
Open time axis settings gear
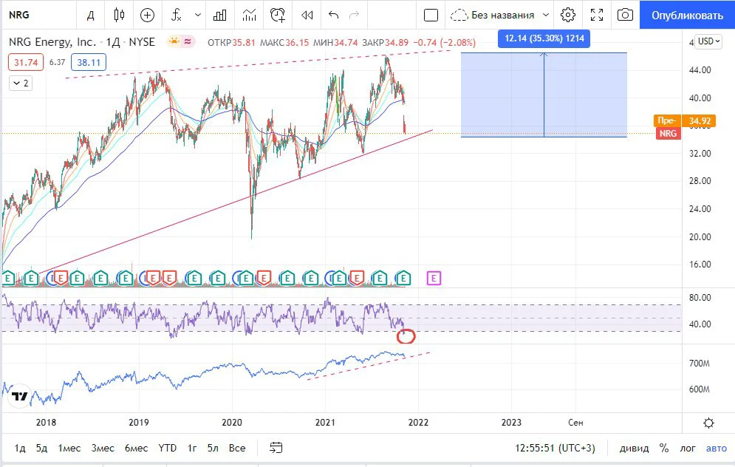pos(708,423)
